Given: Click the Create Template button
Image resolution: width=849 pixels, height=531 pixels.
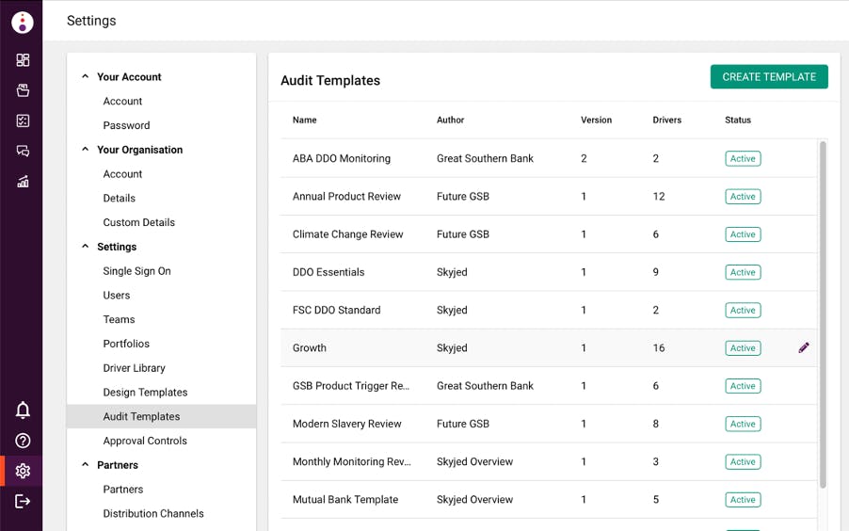Looking at the screenshot, I should pyautogui.click(x=769, y=77).
